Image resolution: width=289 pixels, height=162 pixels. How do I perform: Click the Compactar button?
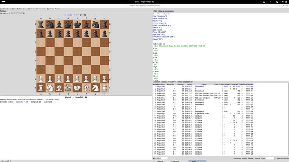pyautogui.click(x=237, y=158)
